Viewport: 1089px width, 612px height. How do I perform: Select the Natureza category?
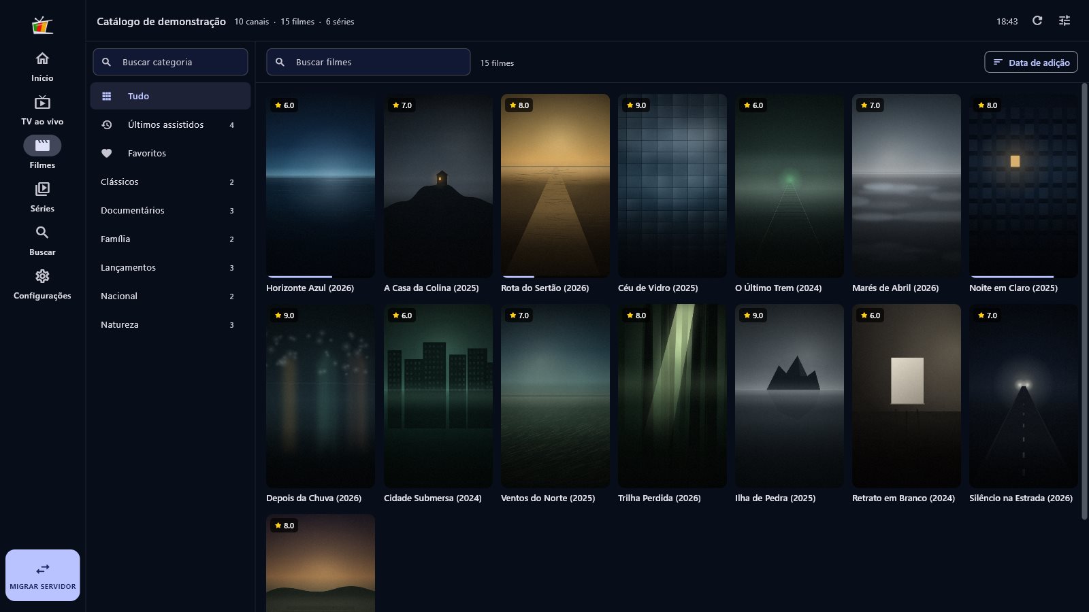click(x=170, y=324)
